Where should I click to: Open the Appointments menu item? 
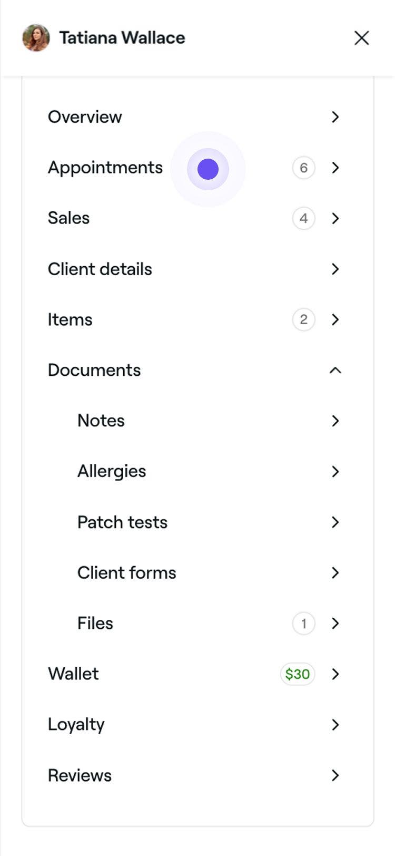coord(105,168)
